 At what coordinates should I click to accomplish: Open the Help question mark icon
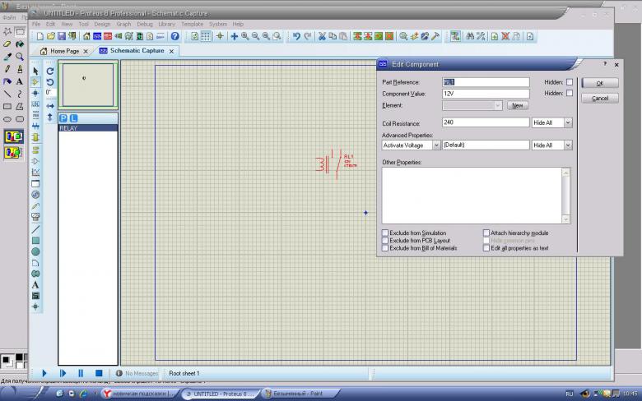click(x=174, y=36)
